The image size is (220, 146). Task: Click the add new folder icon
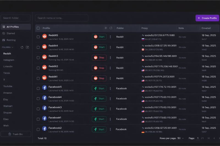click(x=27, y=47)
